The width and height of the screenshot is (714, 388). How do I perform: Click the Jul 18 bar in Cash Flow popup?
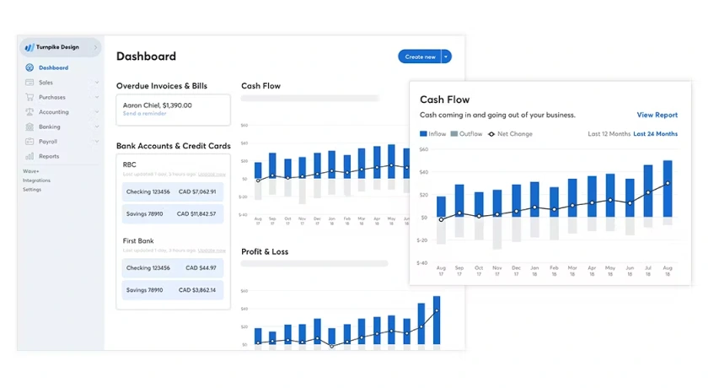coord(648,191)
